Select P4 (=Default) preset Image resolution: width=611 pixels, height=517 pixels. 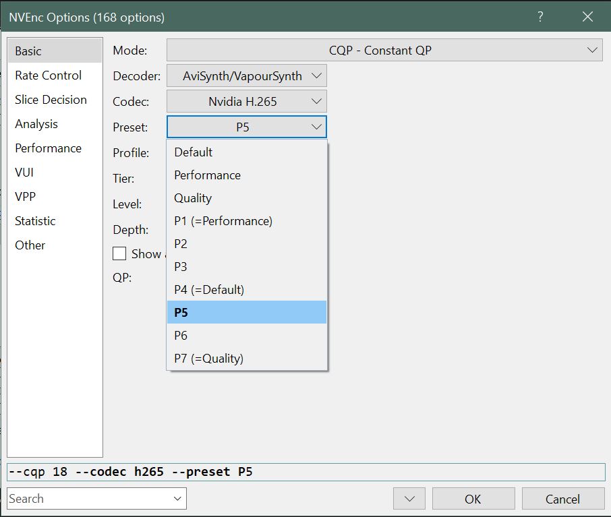tap(247, 289)
